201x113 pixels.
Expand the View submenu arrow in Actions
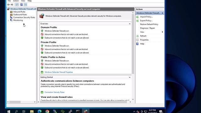(x=162, y=32)
